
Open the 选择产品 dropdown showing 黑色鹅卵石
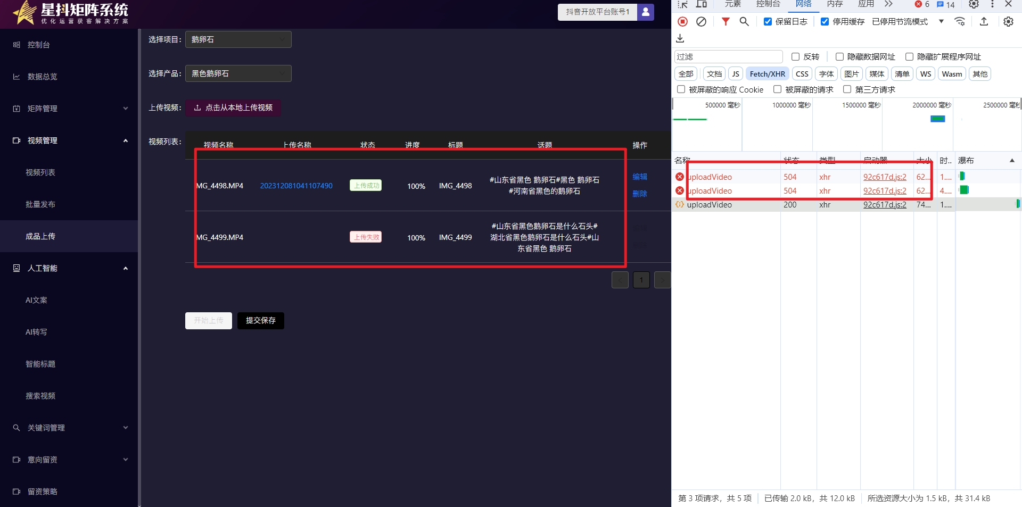pyautogui.click(x=238, y=73)
